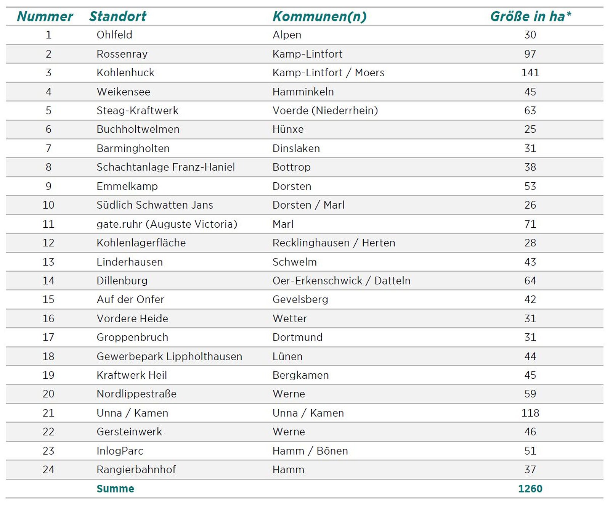Image resolution: width=610 pixels, height=505 pixels.
Task: Click the Gewerbepark Lippholthausen entry
Action: coord(169,356)
